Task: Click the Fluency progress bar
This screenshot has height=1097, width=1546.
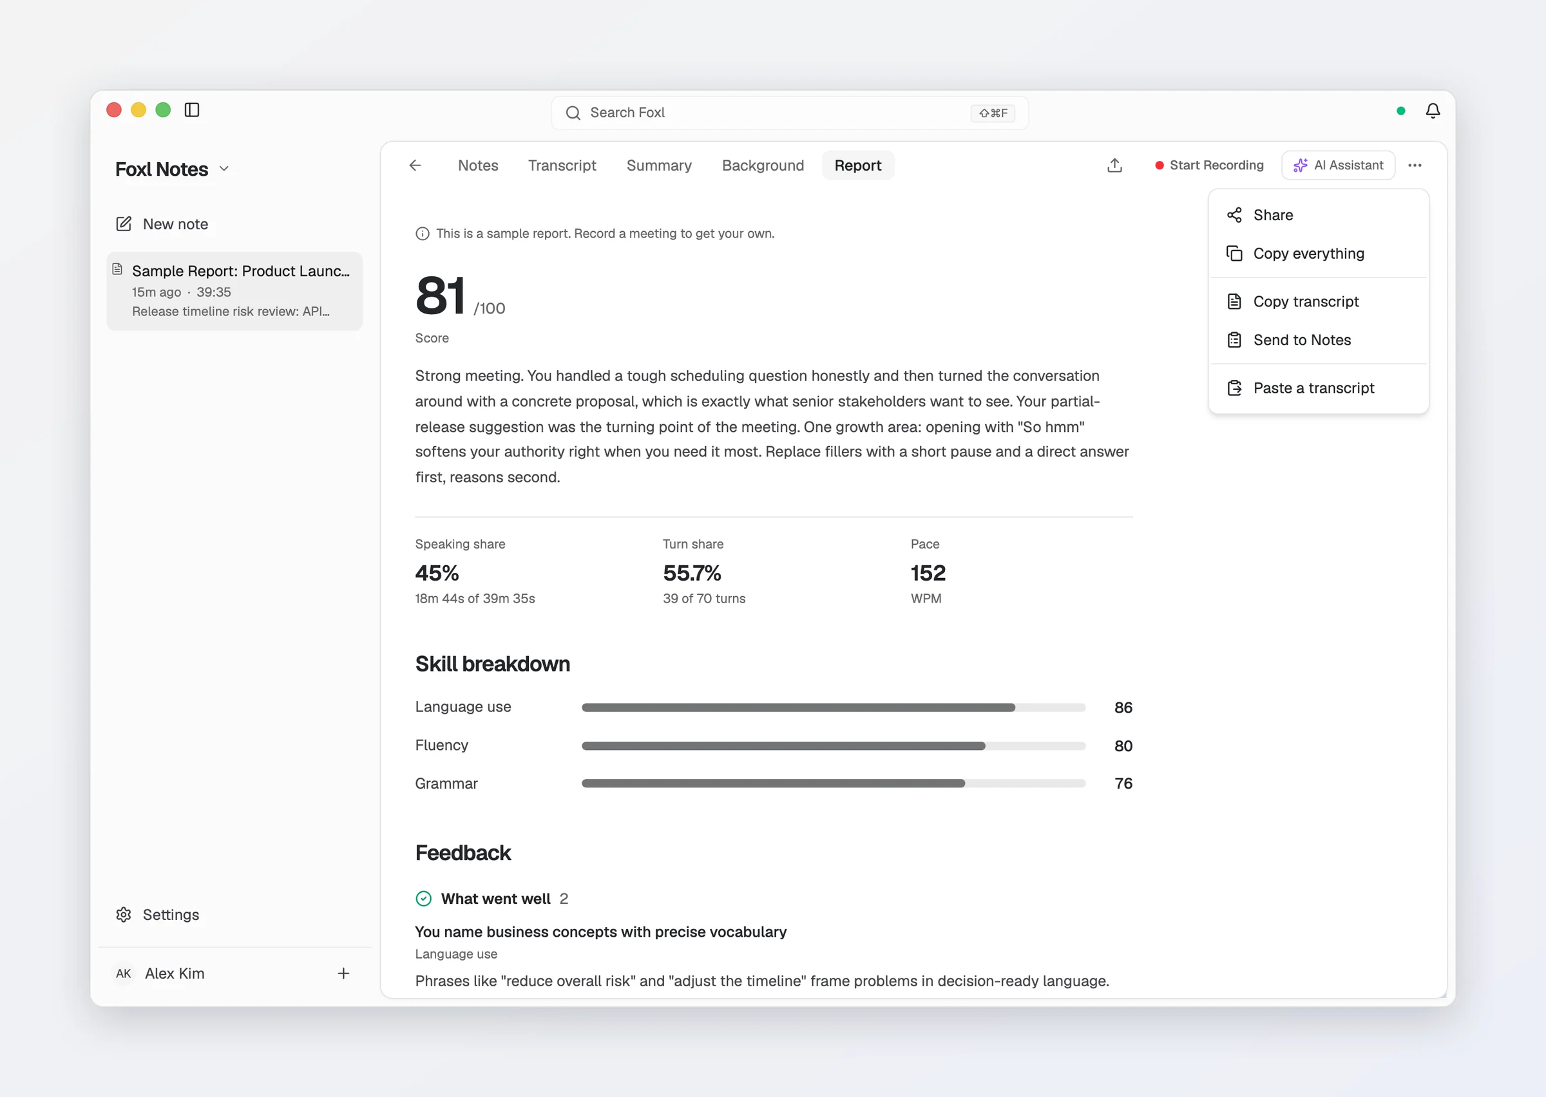Action: [x=833, y=745]
